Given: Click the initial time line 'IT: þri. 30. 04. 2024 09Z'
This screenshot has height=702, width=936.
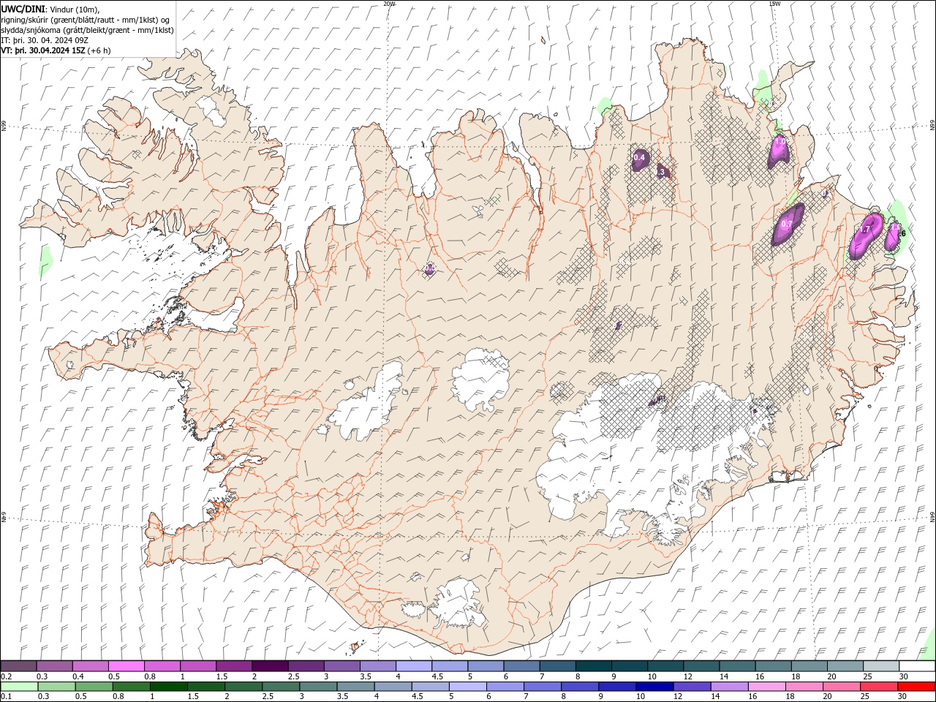Looking at the screenshot, I should [x=45, y=40].
